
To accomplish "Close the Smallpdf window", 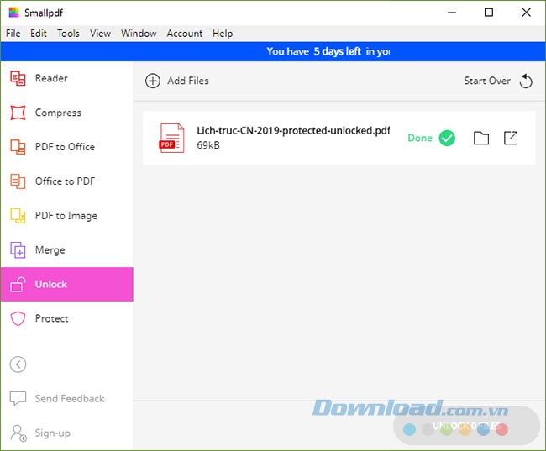I will coord(526,13).
